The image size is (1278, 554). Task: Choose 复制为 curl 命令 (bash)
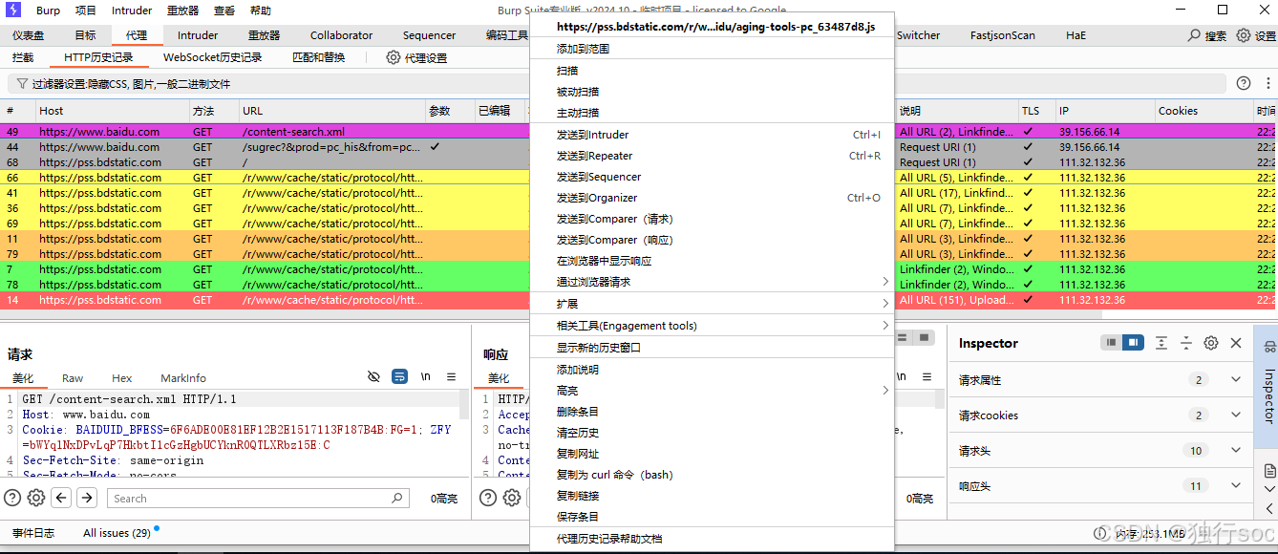coord(712,475)
